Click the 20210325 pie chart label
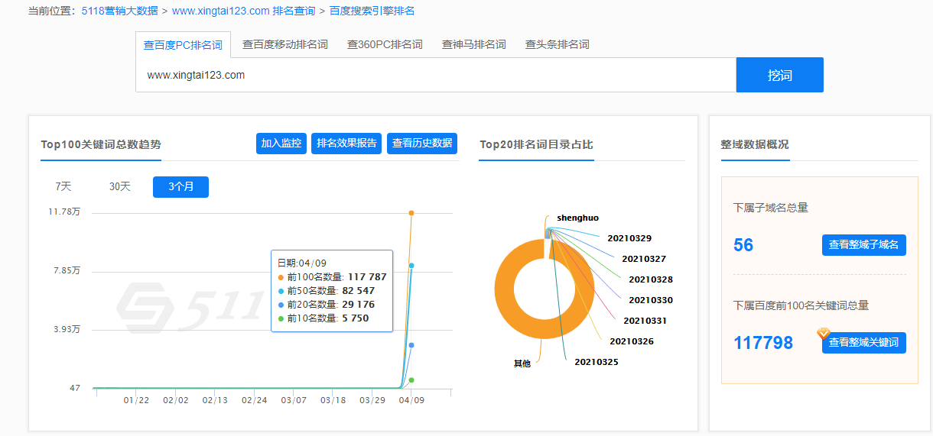933x436 pixels. 597,362
